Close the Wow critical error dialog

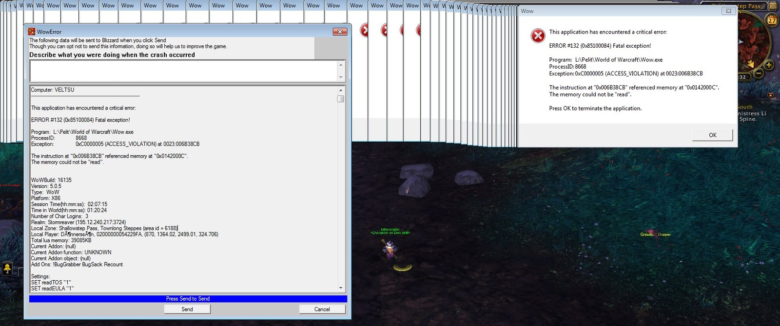click(x=728, y=11)
